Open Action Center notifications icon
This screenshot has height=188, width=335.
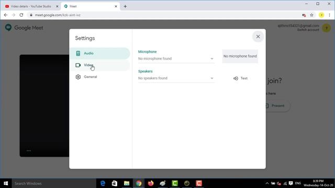[x=291, y=183]
